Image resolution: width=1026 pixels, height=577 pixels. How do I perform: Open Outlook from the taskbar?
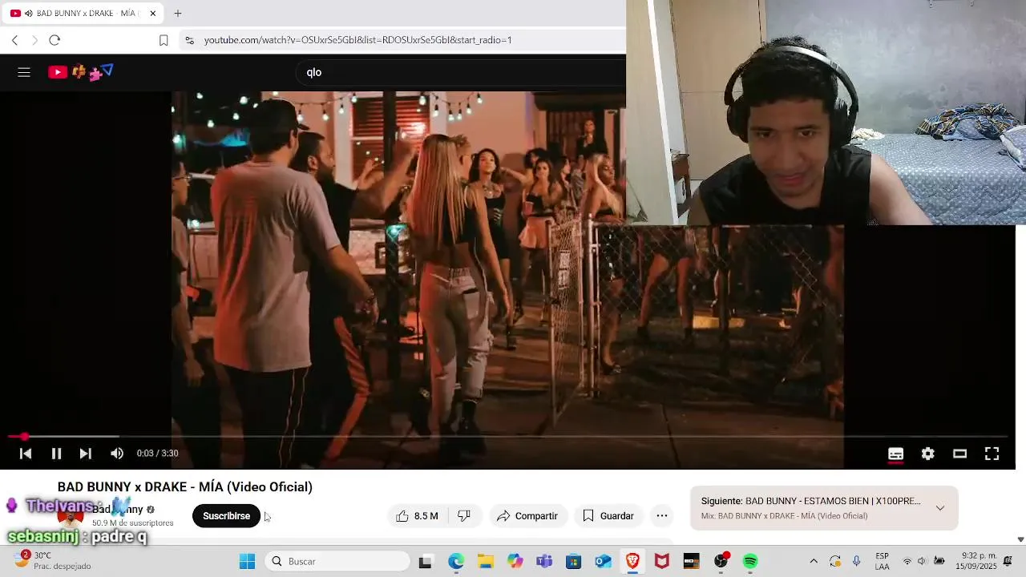coord(603,562)
